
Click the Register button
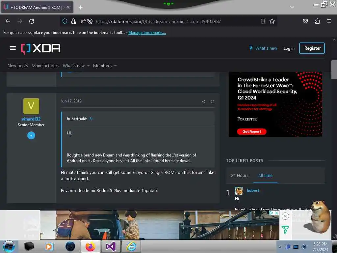pyautogui.click(x=312, y=48)
